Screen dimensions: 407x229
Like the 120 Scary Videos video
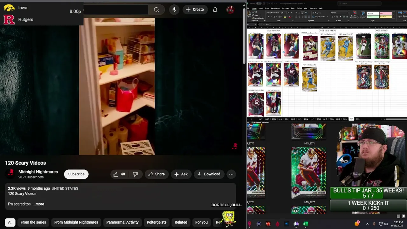119,174
